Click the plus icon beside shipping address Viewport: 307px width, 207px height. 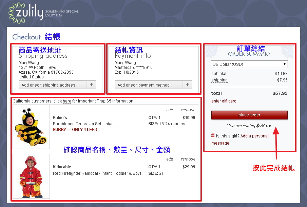(92, 85)
